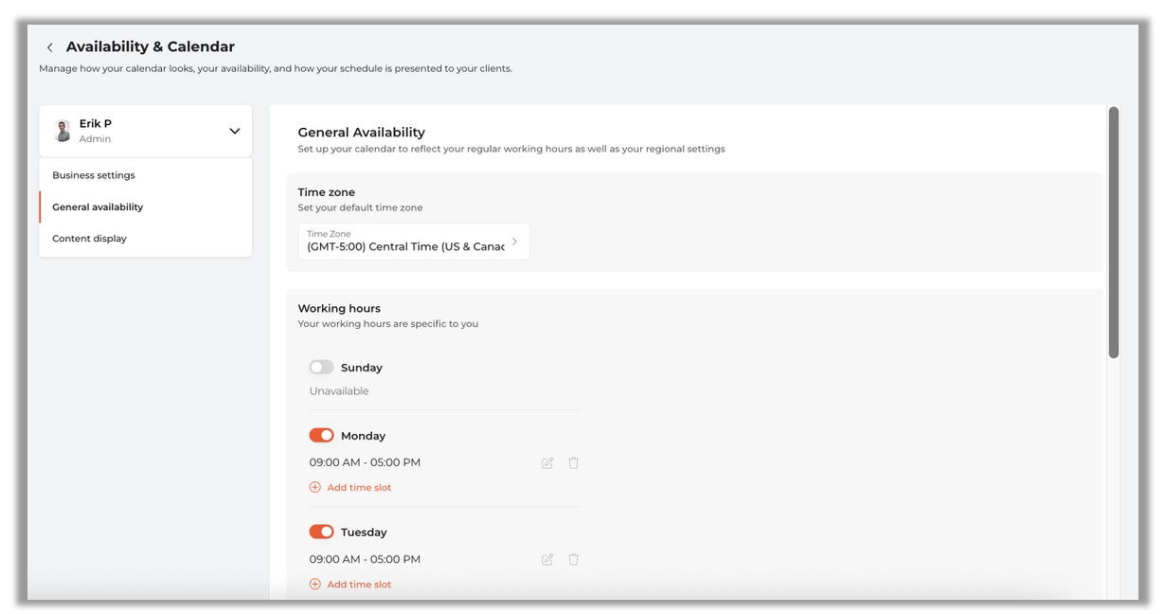This screenshot has width=1165, height=614.
Task: Delete Tuesday's working hours time slot
Action: pos(573,560)
